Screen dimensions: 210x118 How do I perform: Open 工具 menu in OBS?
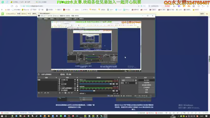tap(75, 19)
